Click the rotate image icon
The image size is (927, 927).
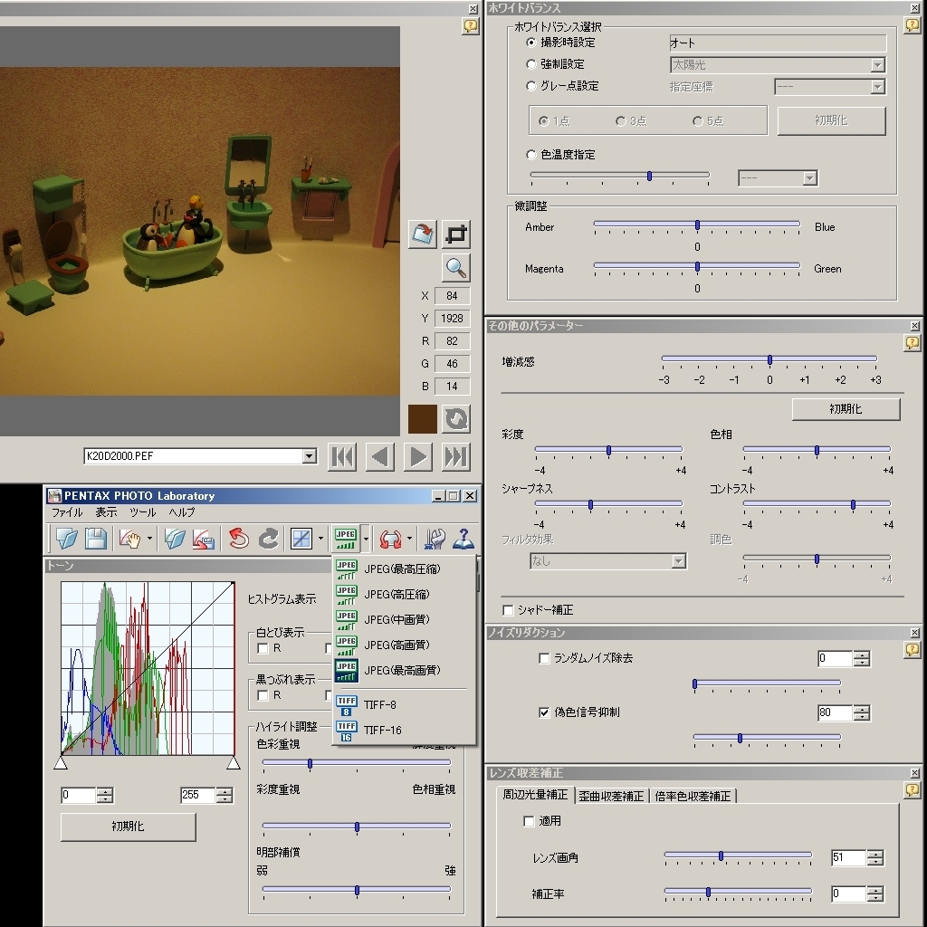pos(422,234)
